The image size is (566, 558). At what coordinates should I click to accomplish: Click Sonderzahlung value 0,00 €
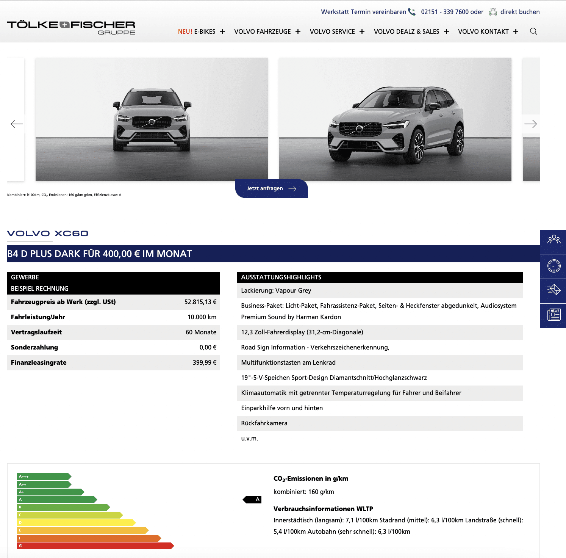pyautogui.click(x=208, y=347)
